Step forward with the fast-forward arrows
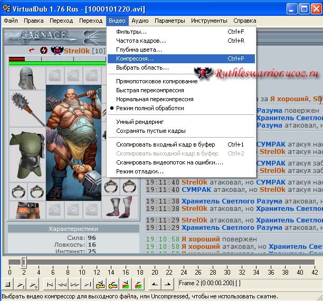This screenshot has width=323, height=301. [x=75, y=284]
